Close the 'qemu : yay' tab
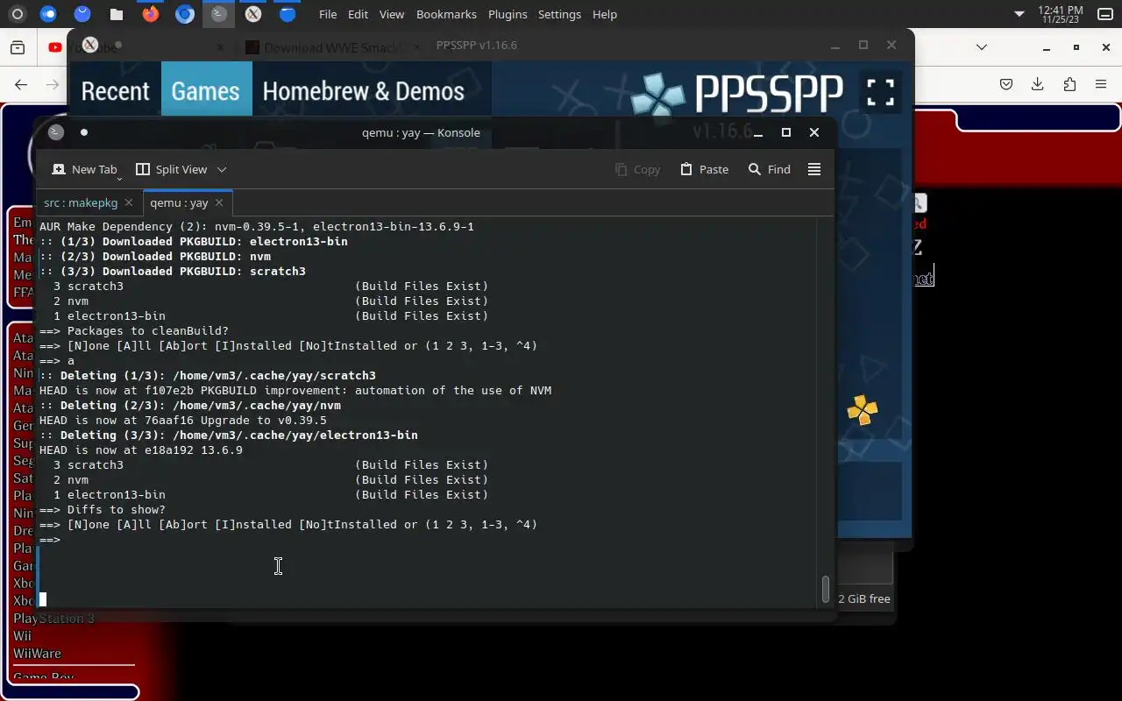The width and height of the screenshot is (1122, 701). [219, 202]
